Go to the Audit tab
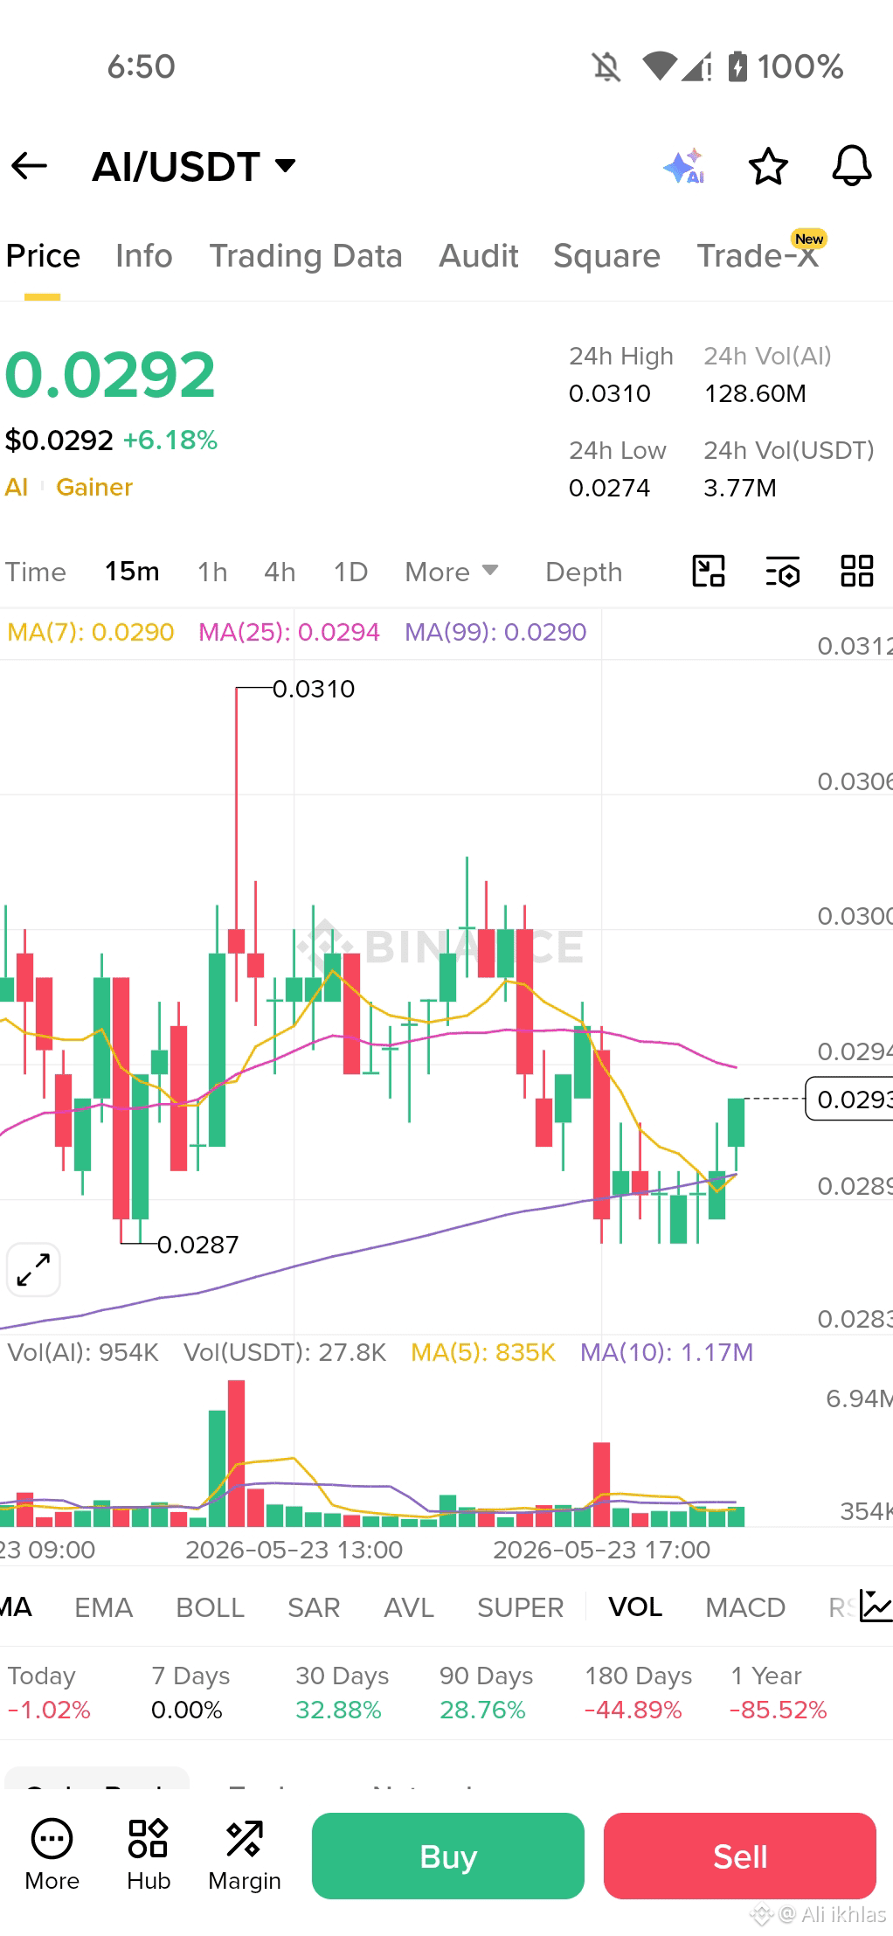 click(x=479, y=256)
